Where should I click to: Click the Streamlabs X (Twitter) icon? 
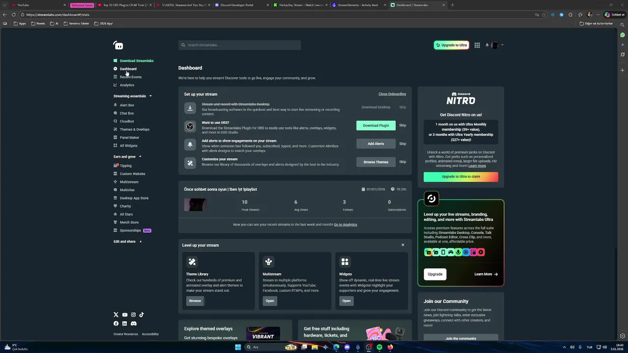(116, 315)
